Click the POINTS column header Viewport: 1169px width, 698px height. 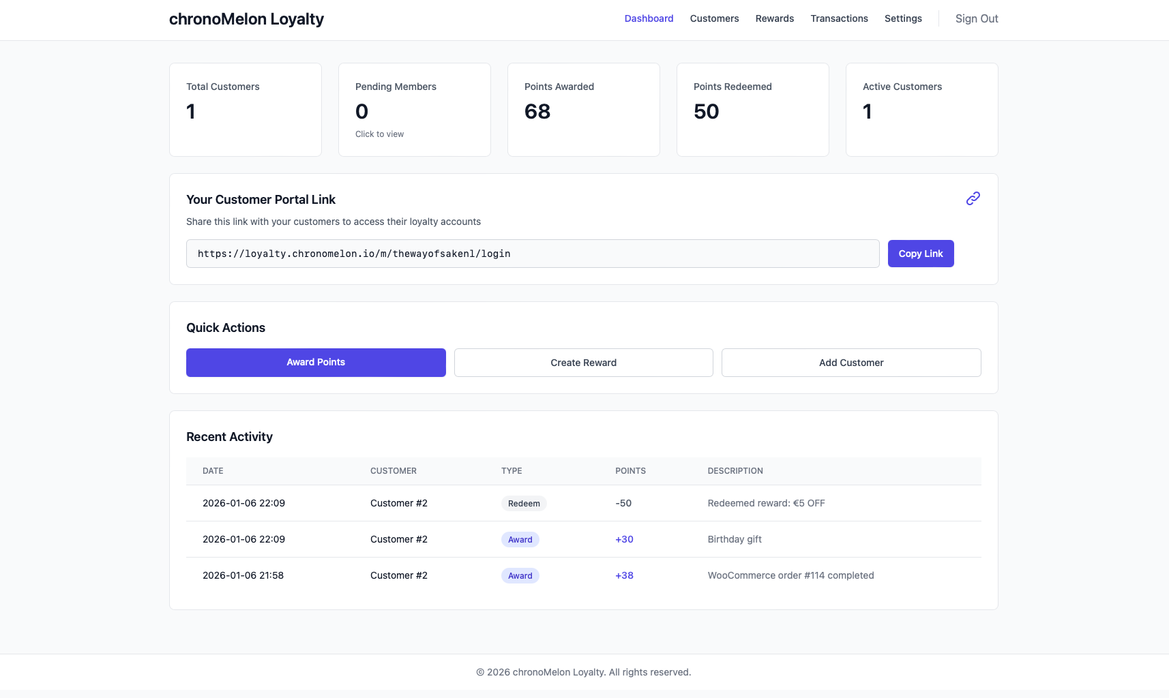(x=630, y=471)
